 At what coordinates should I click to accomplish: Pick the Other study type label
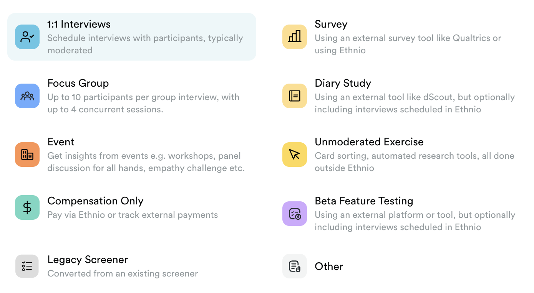pyautogui.click(x=329, y=267)
